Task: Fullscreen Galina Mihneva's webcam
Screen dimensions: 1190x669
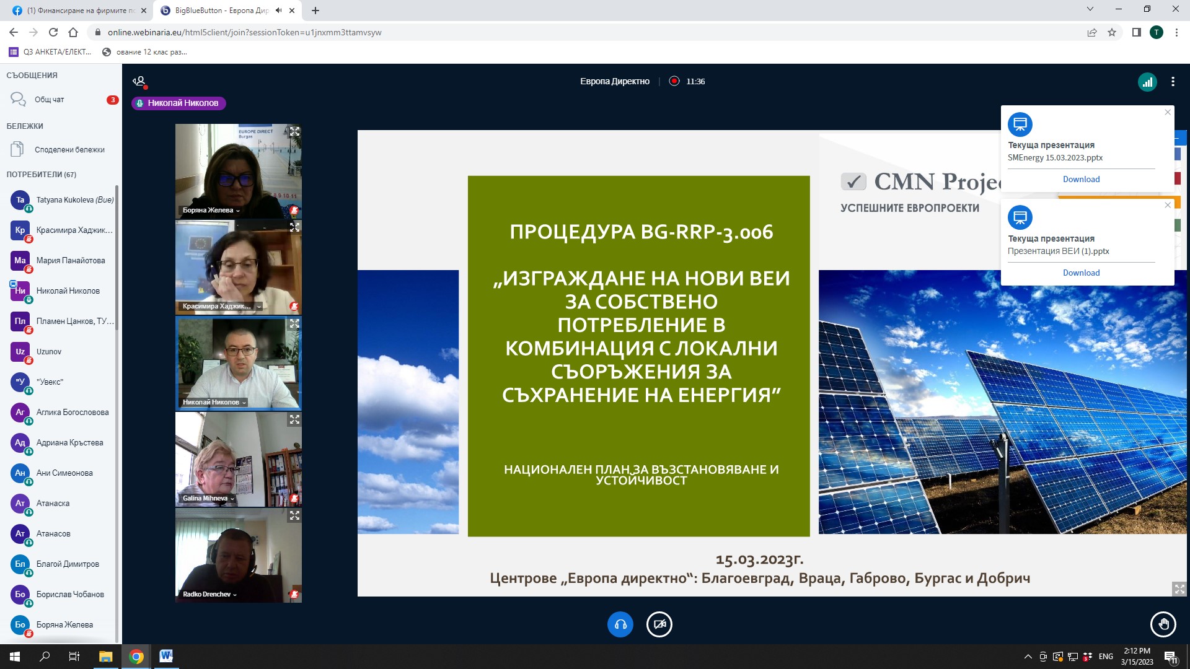Action: tap(295, 419)
